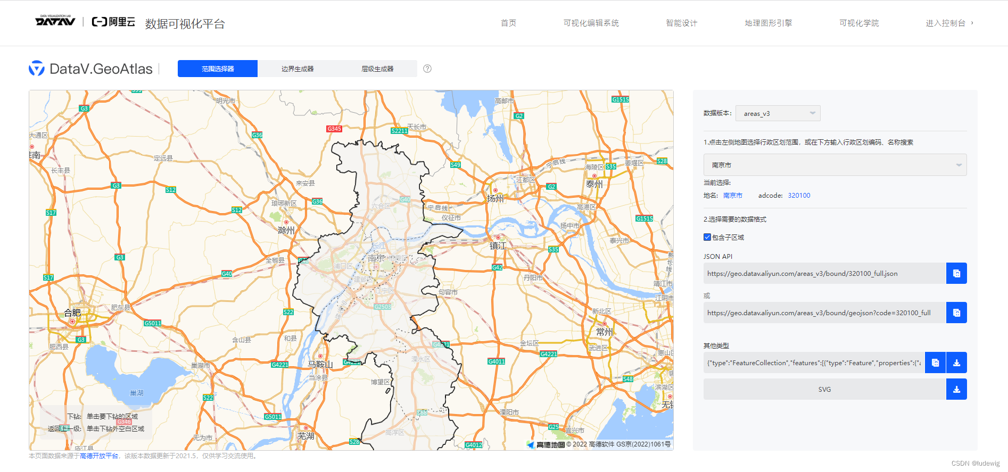Click 浦口区 district on Nanjing map

click(343, 266)
